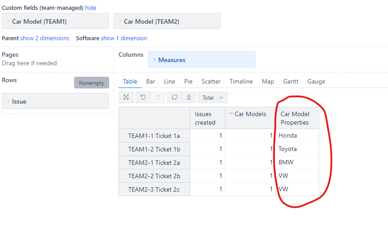Click the fullscreen expand icon
Screen dimensions: 388x226
(126, 97)
